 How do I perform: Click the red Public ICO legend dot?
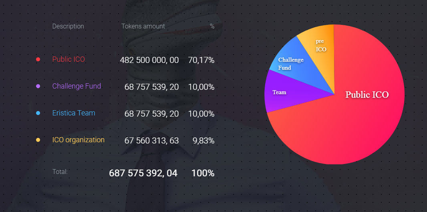click(38, 59)
